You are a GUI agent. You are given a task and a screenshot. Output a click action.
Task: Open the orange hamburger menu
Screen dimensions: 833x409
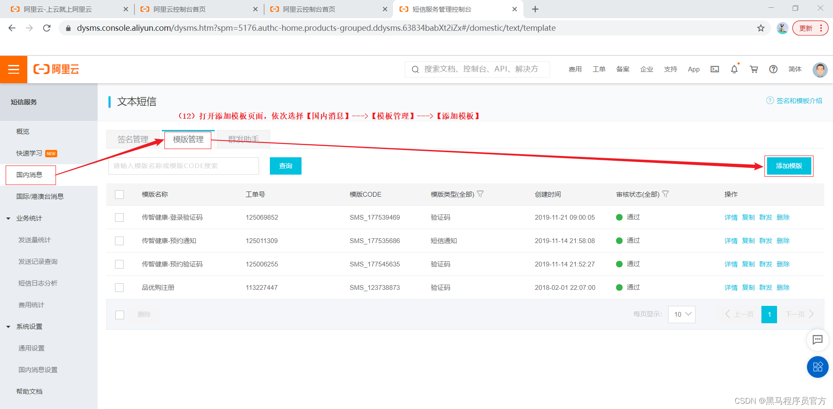[x=13, y=69]
